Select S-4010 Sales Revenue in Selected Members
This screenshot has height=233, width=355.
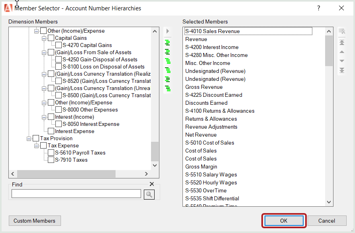coord(248,31)
